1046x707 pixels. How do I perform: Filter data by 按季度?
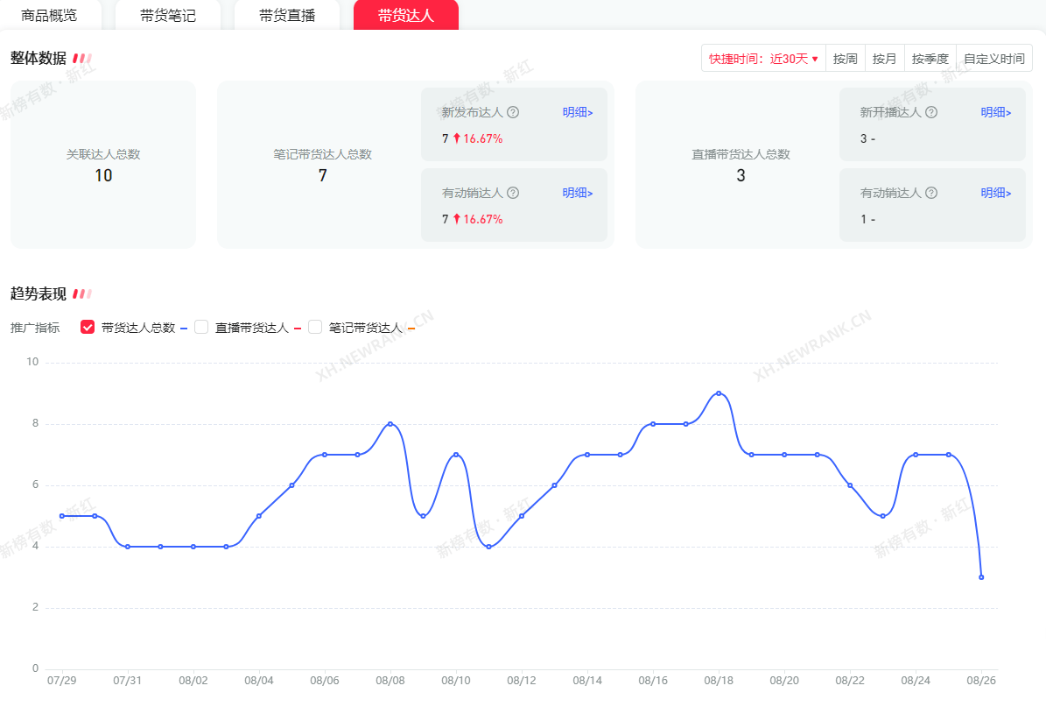pyautogui.click(x=930, y=59)
